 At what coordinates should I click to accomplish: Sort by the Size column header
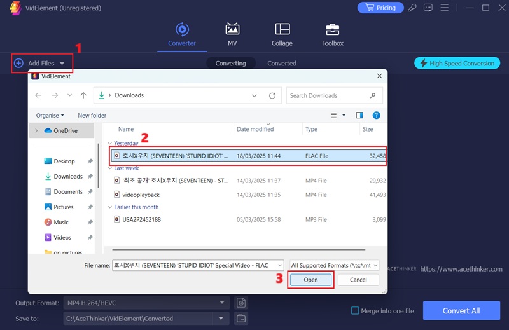click(x=368, y=129)
